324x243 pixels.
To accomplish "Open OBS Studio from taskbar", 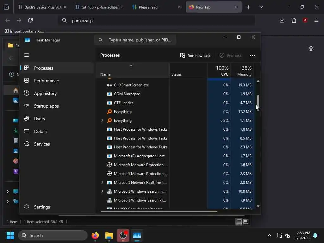I will click(x=123, y=235).
